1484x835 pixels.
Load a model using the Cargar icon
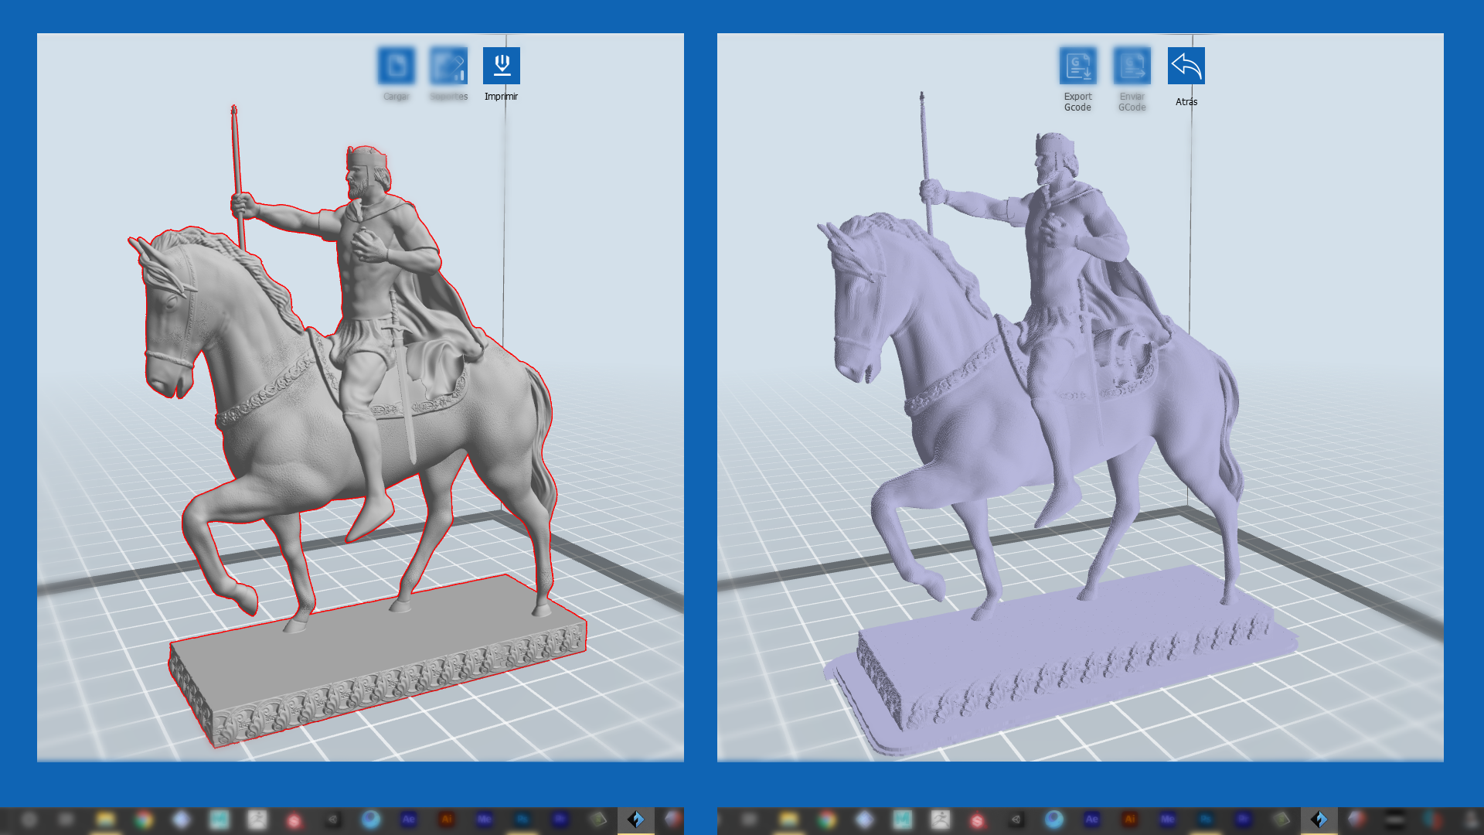coord(396,66)
